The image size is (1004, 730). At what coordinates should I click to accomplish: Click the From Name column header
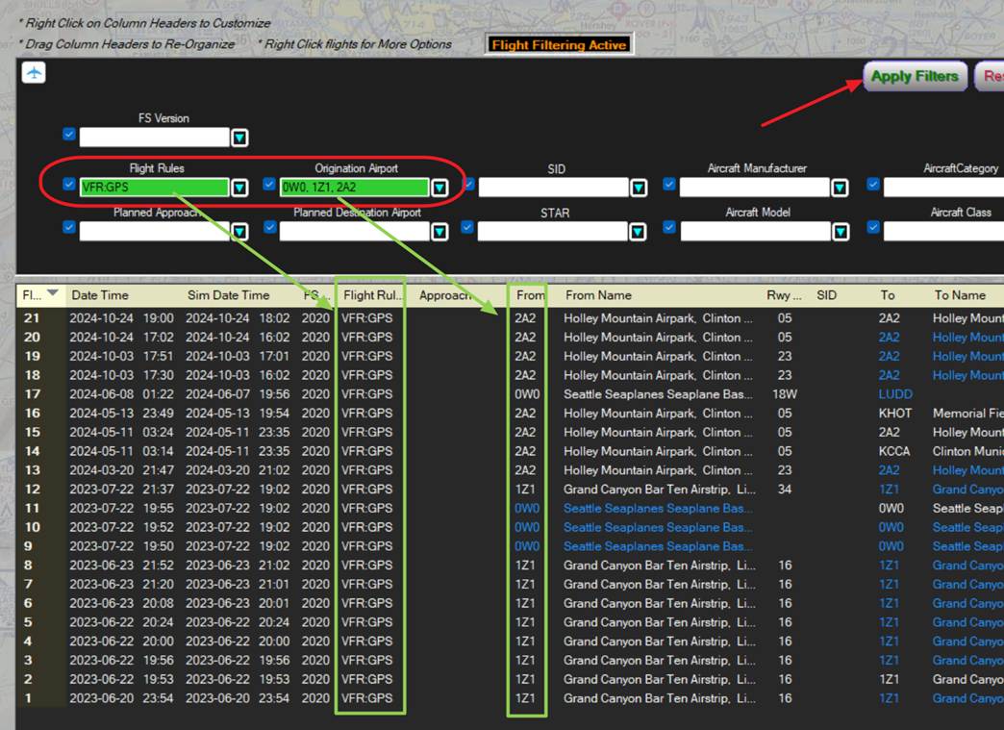click(598, 295)
